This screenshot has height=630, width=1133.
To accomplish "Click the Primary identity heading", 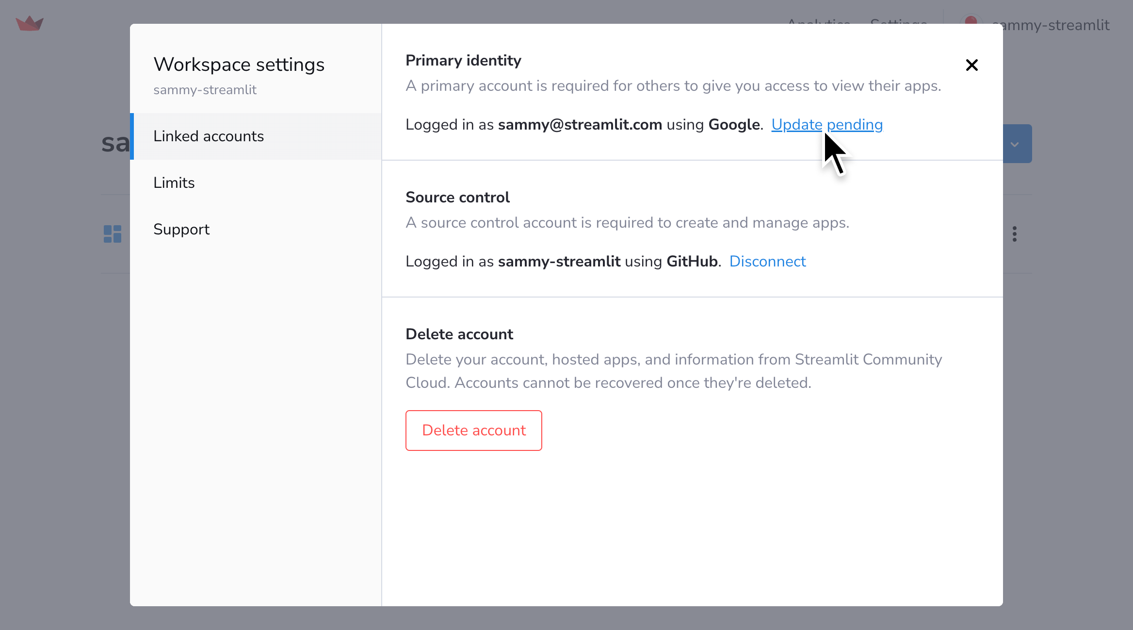I will point(463,61).
